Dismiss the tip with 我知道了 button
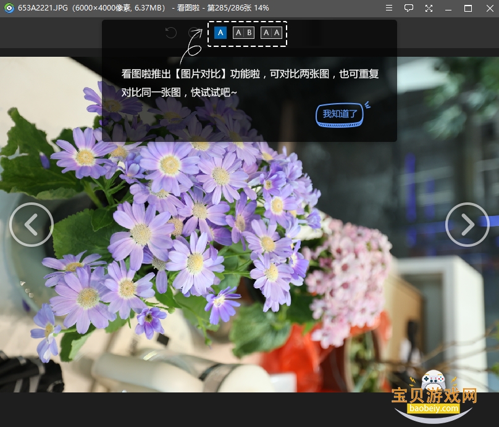The image size is (499, 427). click(x=340, y=114)
